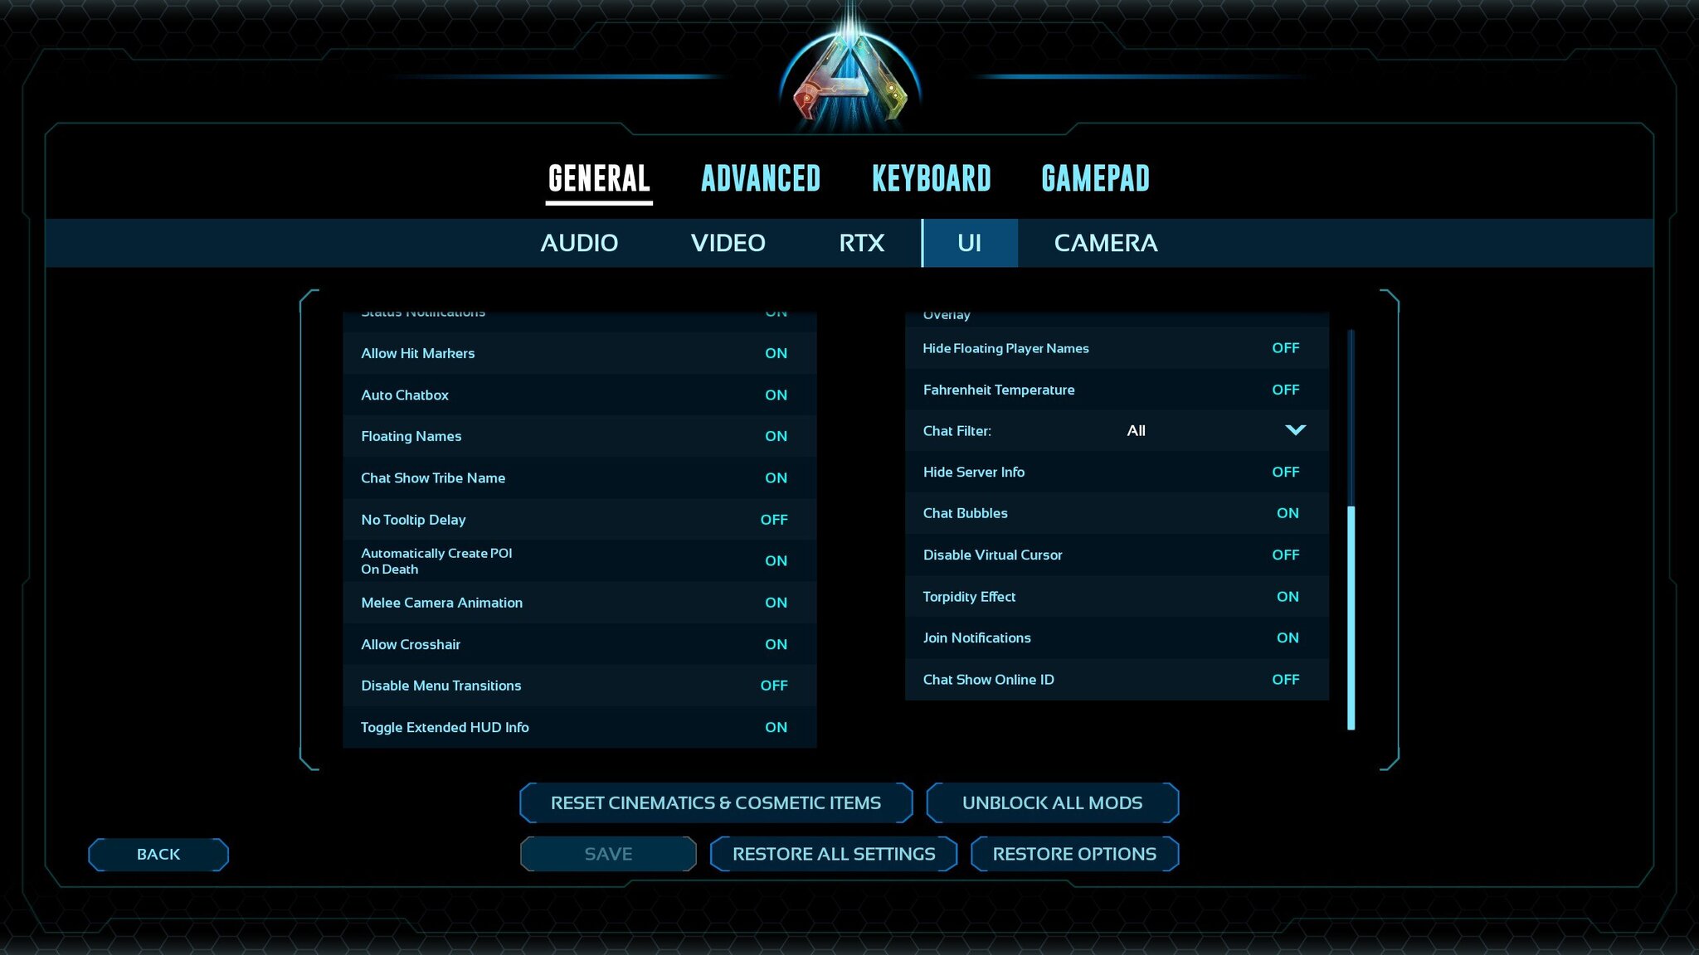Open the RTX settings section

click(x=861, y=243)
